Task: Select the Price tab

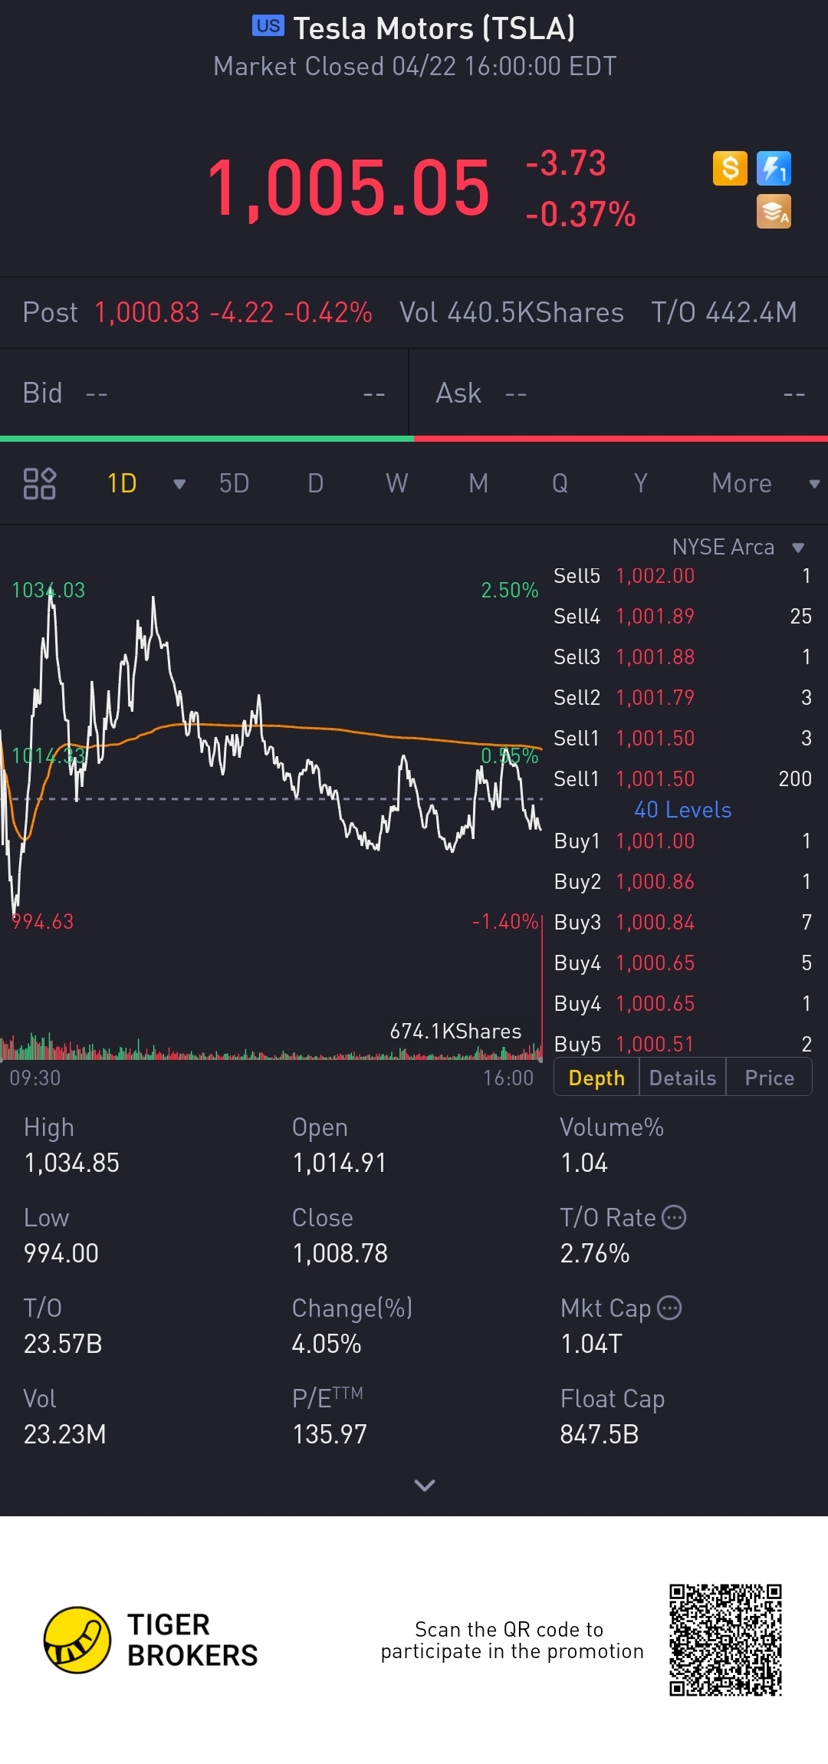Action: (x=769, y=1078)
